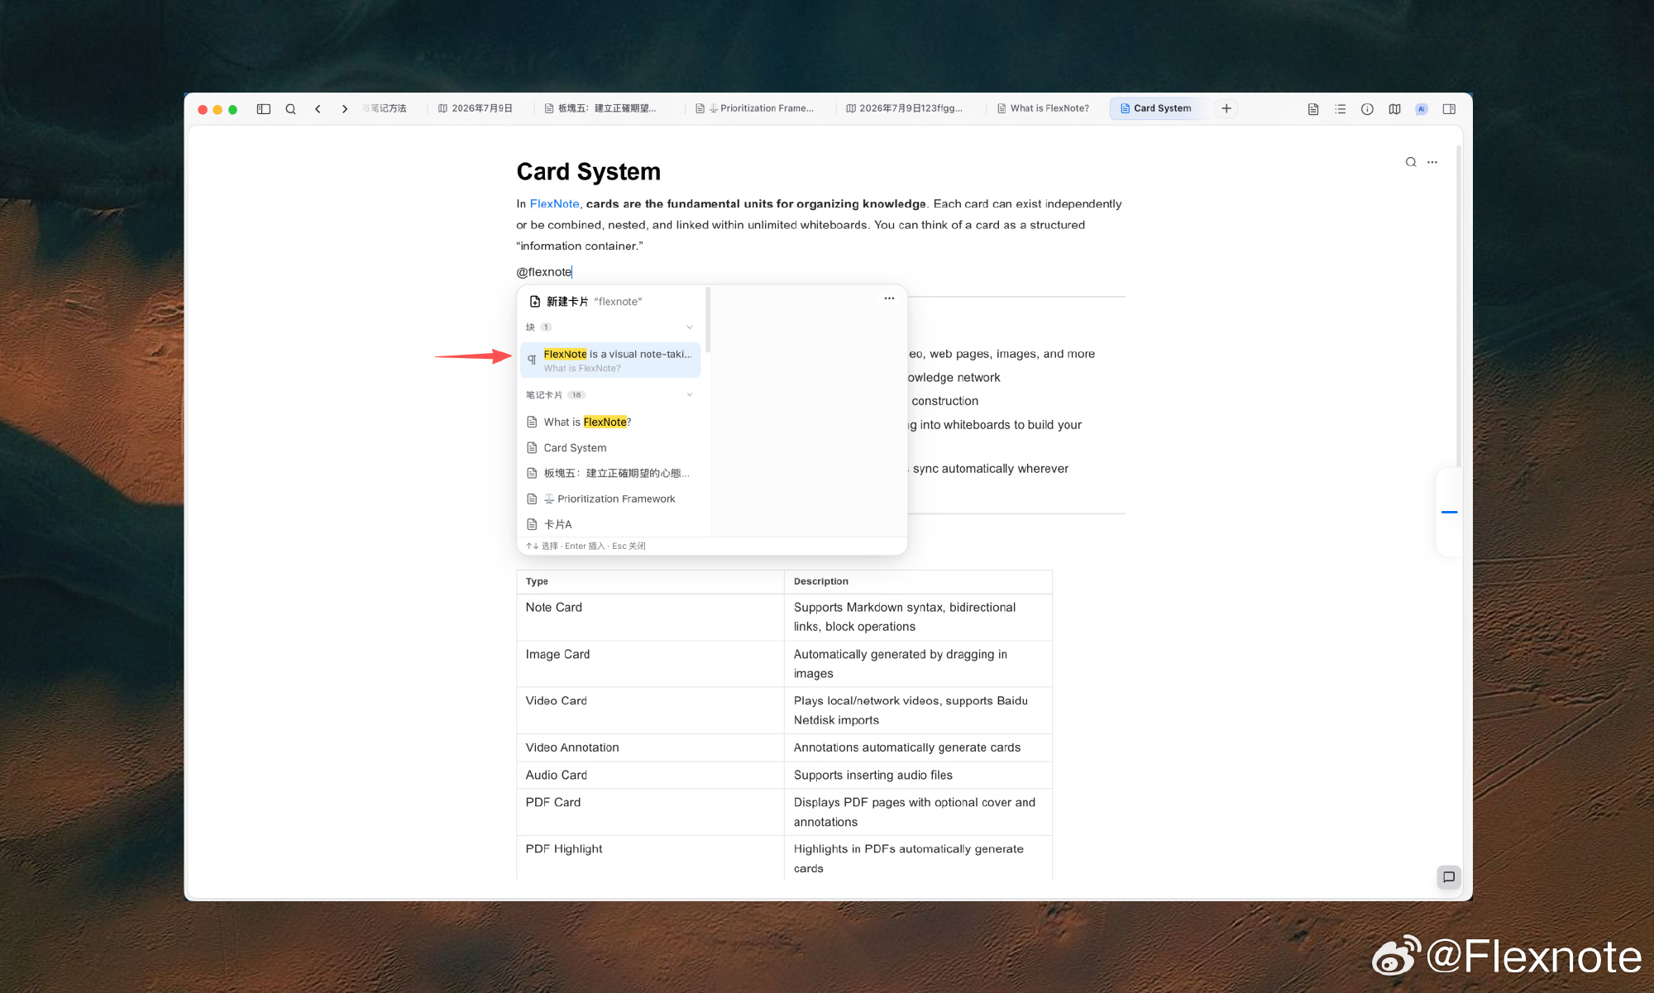Click the Card System tab document icon
The height and width of the screenshot is (993, 1654).
[x=1125, y=108]
